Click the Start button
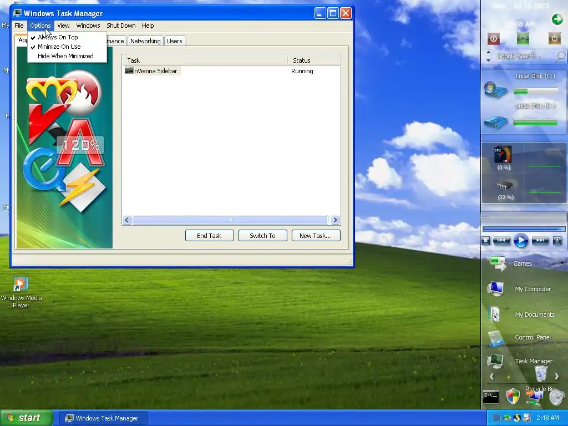Viewport: 568px width, 426px height. click(x=27, y=418)
